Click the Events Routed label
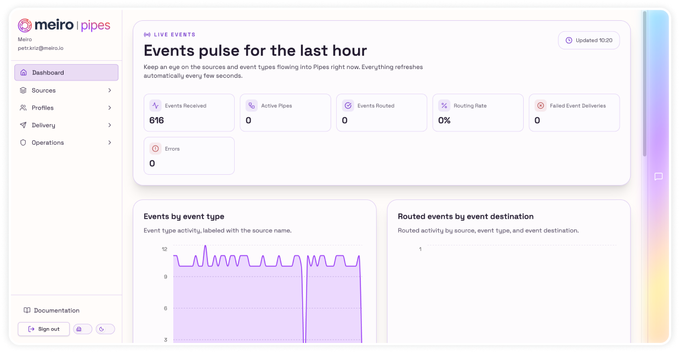This screenshot has height=355, width=680. pyautogui.click(x=376, y=106)
